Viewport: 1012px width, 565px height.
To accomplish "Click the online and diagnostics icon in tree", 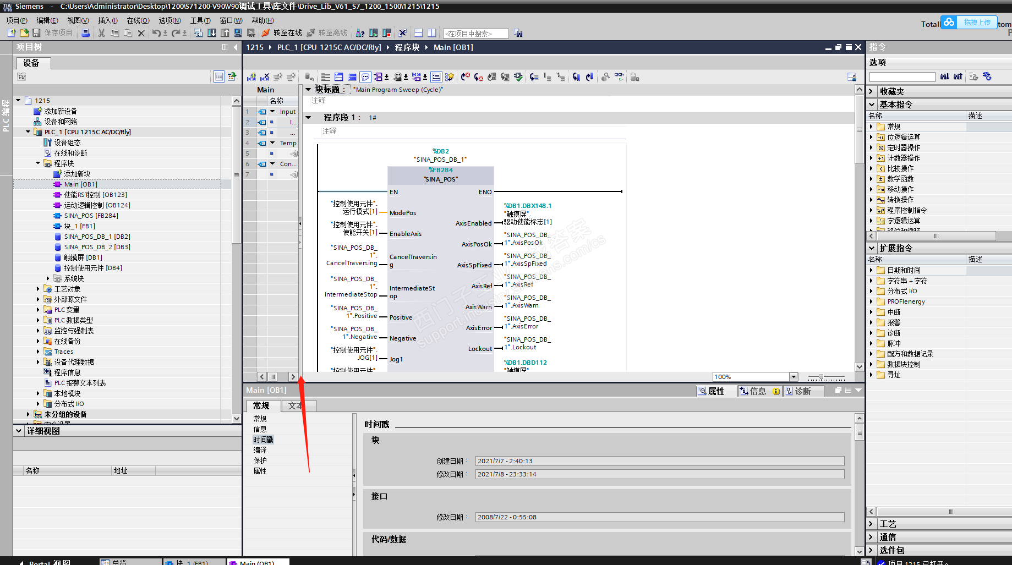I will tap(48, 153).
